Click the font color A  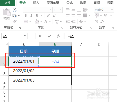(x=46, y=21)
